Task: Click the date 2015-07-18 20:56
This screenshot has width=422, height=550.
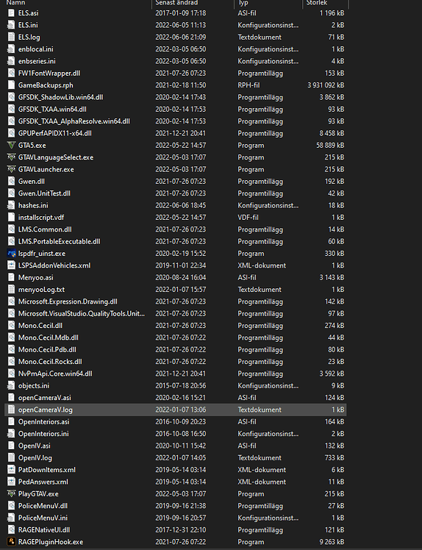Action: click(x=181, y=385)
